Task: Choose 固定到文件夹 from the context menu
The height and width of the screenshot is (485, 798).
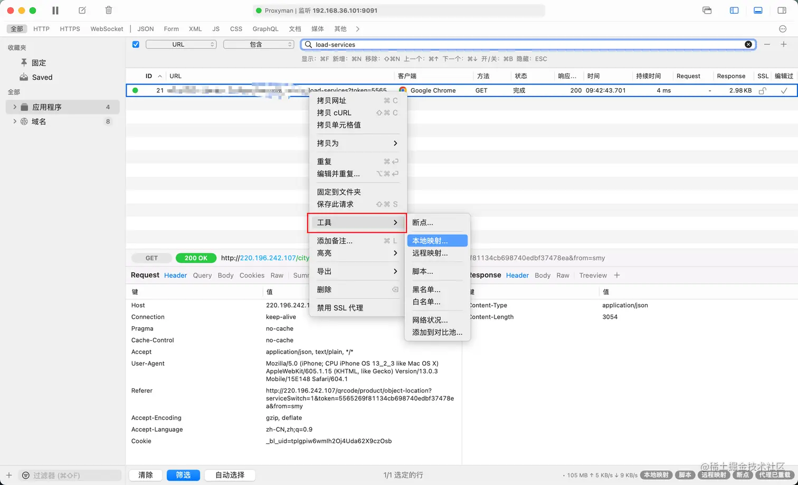Action: (357, 192)
